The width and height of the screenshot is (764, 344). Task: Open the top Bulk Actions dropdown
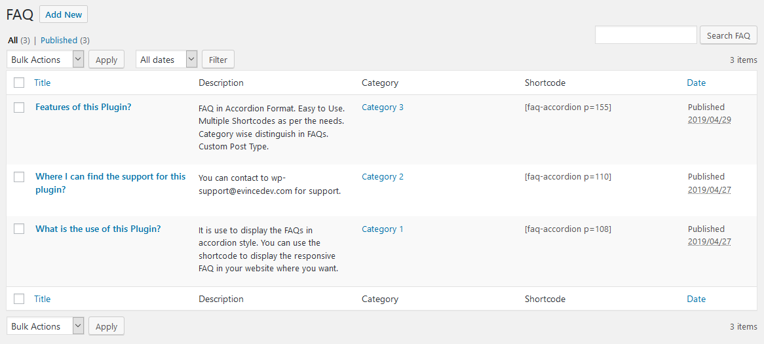tap(45, 60)
